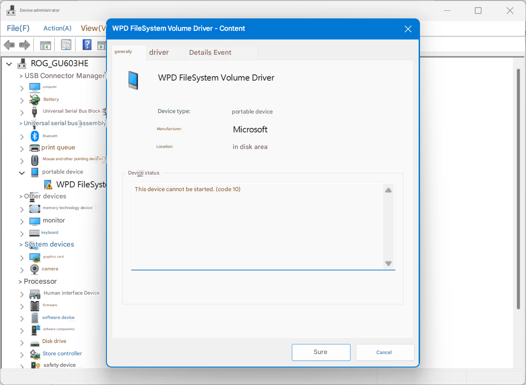Select the Bluetooth device icon
Image resolution: width=526 pixels, height=385 pixels.
(x=35, y=136)
